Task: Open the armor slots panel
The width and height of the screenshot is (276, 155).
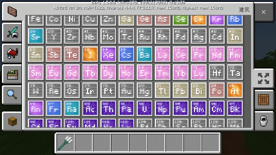Action: 264,121
